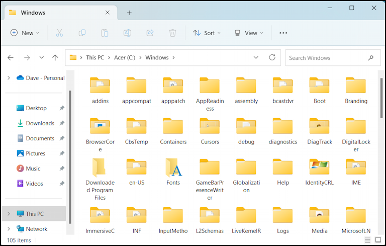The height and width of the screenshot is (246, 386).
Task: Select the apppatch folder
Action: (173, 91)
